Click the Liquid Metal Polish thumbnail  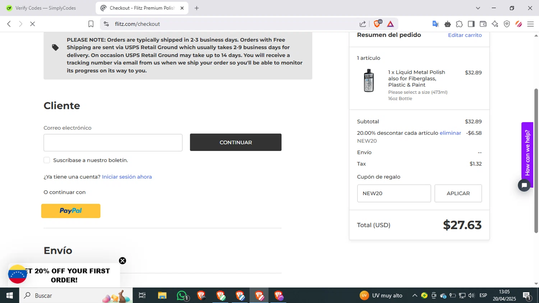coord(369,81)
